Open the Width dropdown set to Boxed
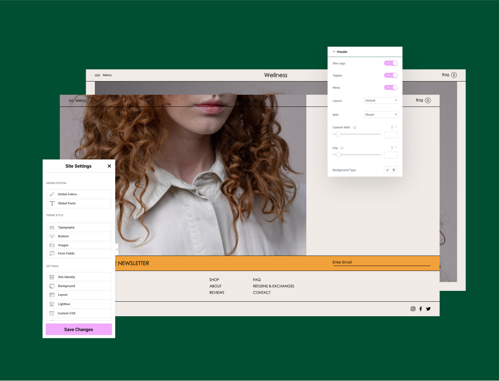499x381 pixels. [381, 115]
